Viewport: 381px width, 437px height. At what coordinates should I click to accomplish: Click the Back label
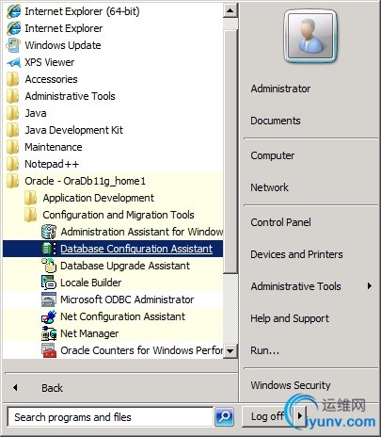click(x=52, y=388)
